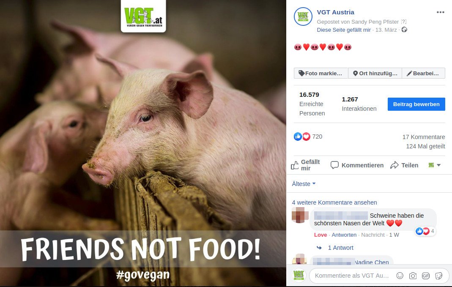Click the Beitrag bewerben button
452x287 pixels.
(416, 104)
